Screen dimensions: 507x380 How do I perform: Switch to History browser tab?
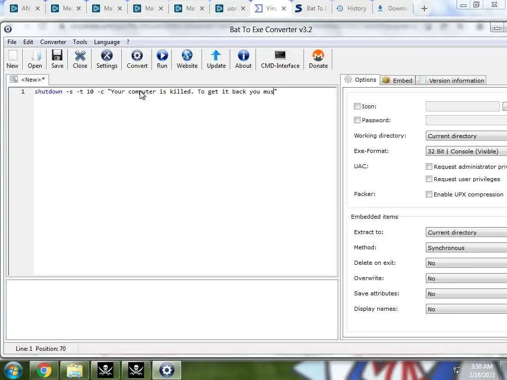coord(352,8)
